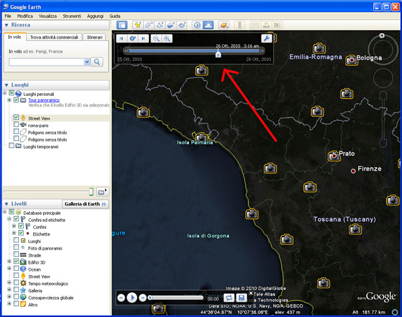The image size is (402, 317).
Task: Play the tour with the play button
Action: tap(132, 297)
